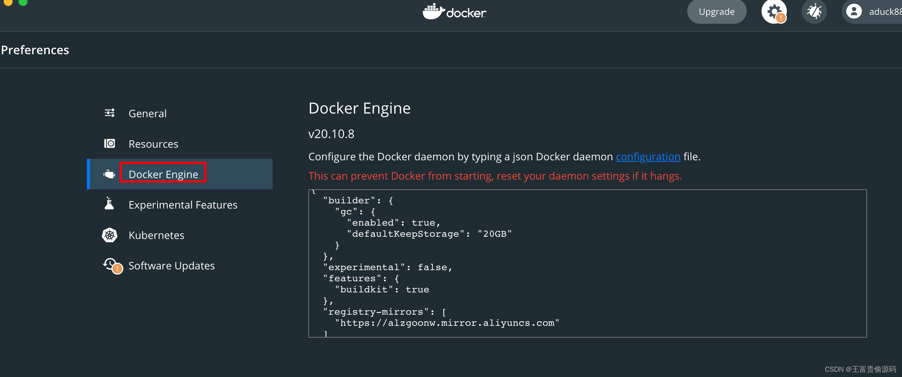
Task: Click the Resources disk icon
Action: click(x=110, y=143)
